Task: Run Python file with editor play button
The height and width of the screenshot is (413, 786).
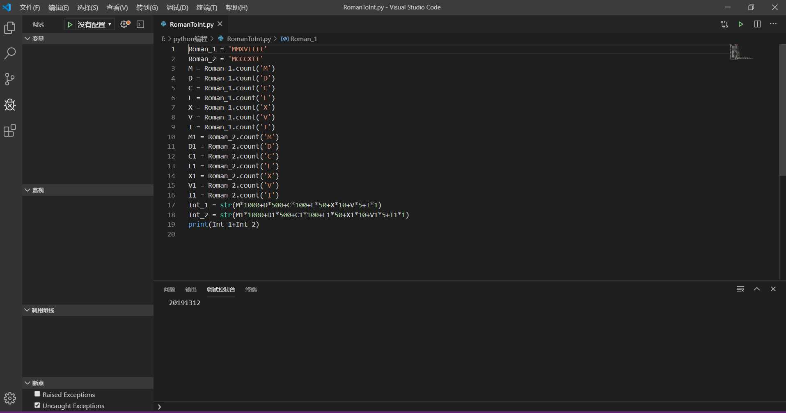Action: tap(741, 24)
